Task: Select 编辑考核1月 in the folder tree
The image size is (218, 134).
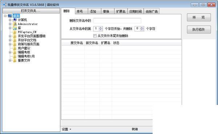Action: point(26,56)
